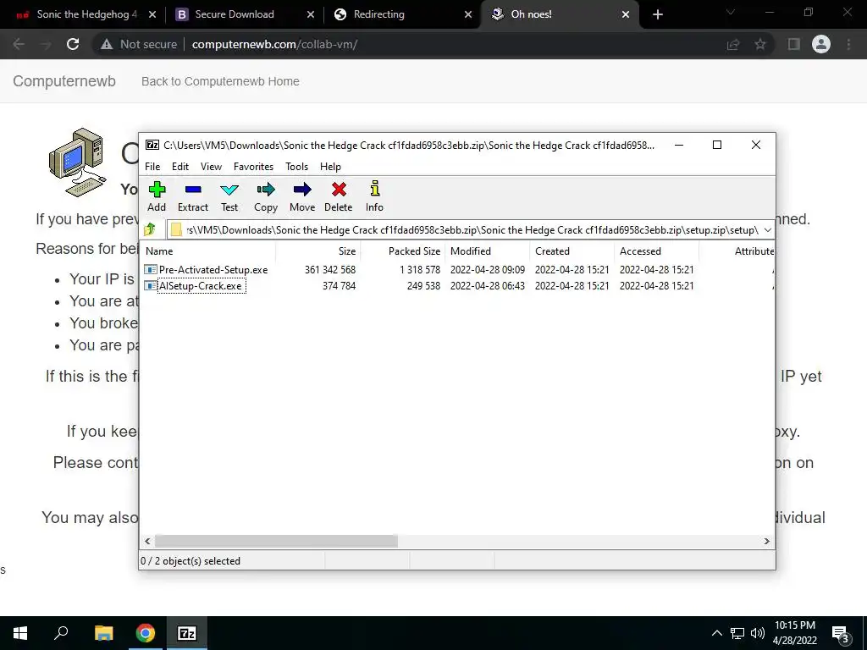This screenshot has height=650, width=867.
Task: Bookmark this page with star icon
Action: [x=760, y=44]
